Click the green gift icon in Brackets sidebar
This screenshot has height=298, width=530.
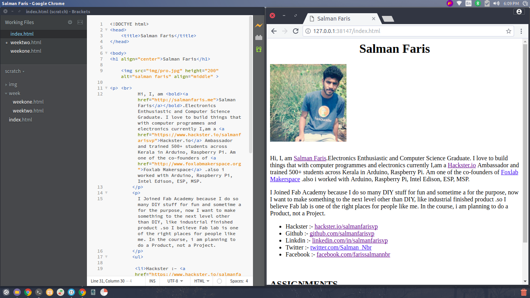pos(259,49)
